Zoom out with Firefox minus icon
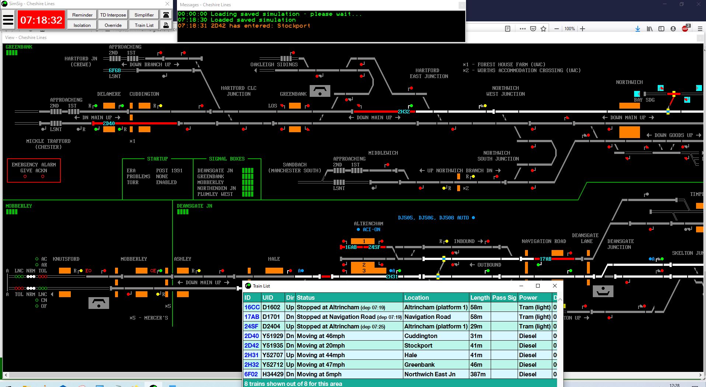Viewport: 706px width, 387px height. point(557,29)
